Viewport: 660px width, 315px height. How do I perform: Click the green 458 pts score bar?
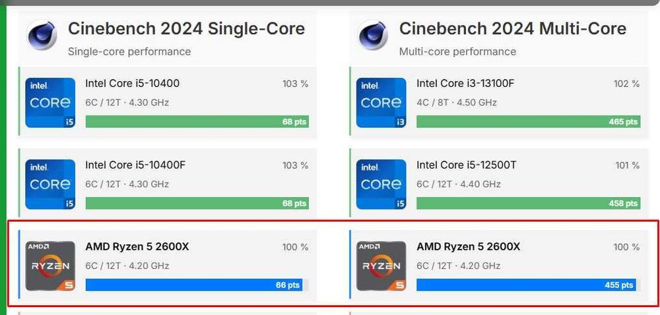click(527, 204)
